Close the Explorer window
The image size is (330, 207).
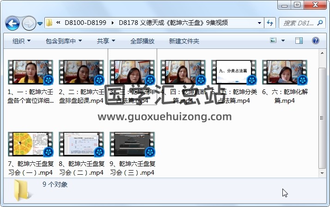(x=315, y=5)
